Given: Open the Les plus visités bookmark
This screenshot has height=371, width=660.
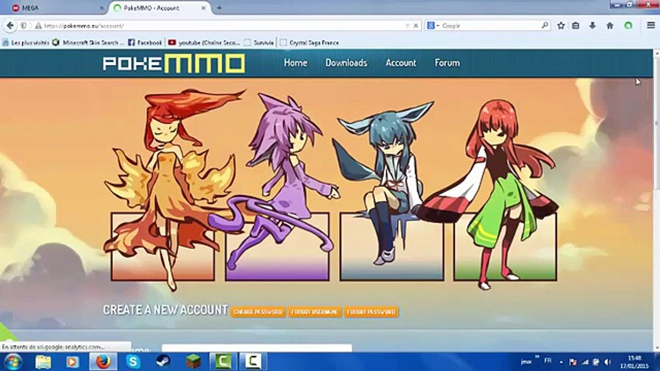Looking at the screenshot, I should tap(25, 43).
